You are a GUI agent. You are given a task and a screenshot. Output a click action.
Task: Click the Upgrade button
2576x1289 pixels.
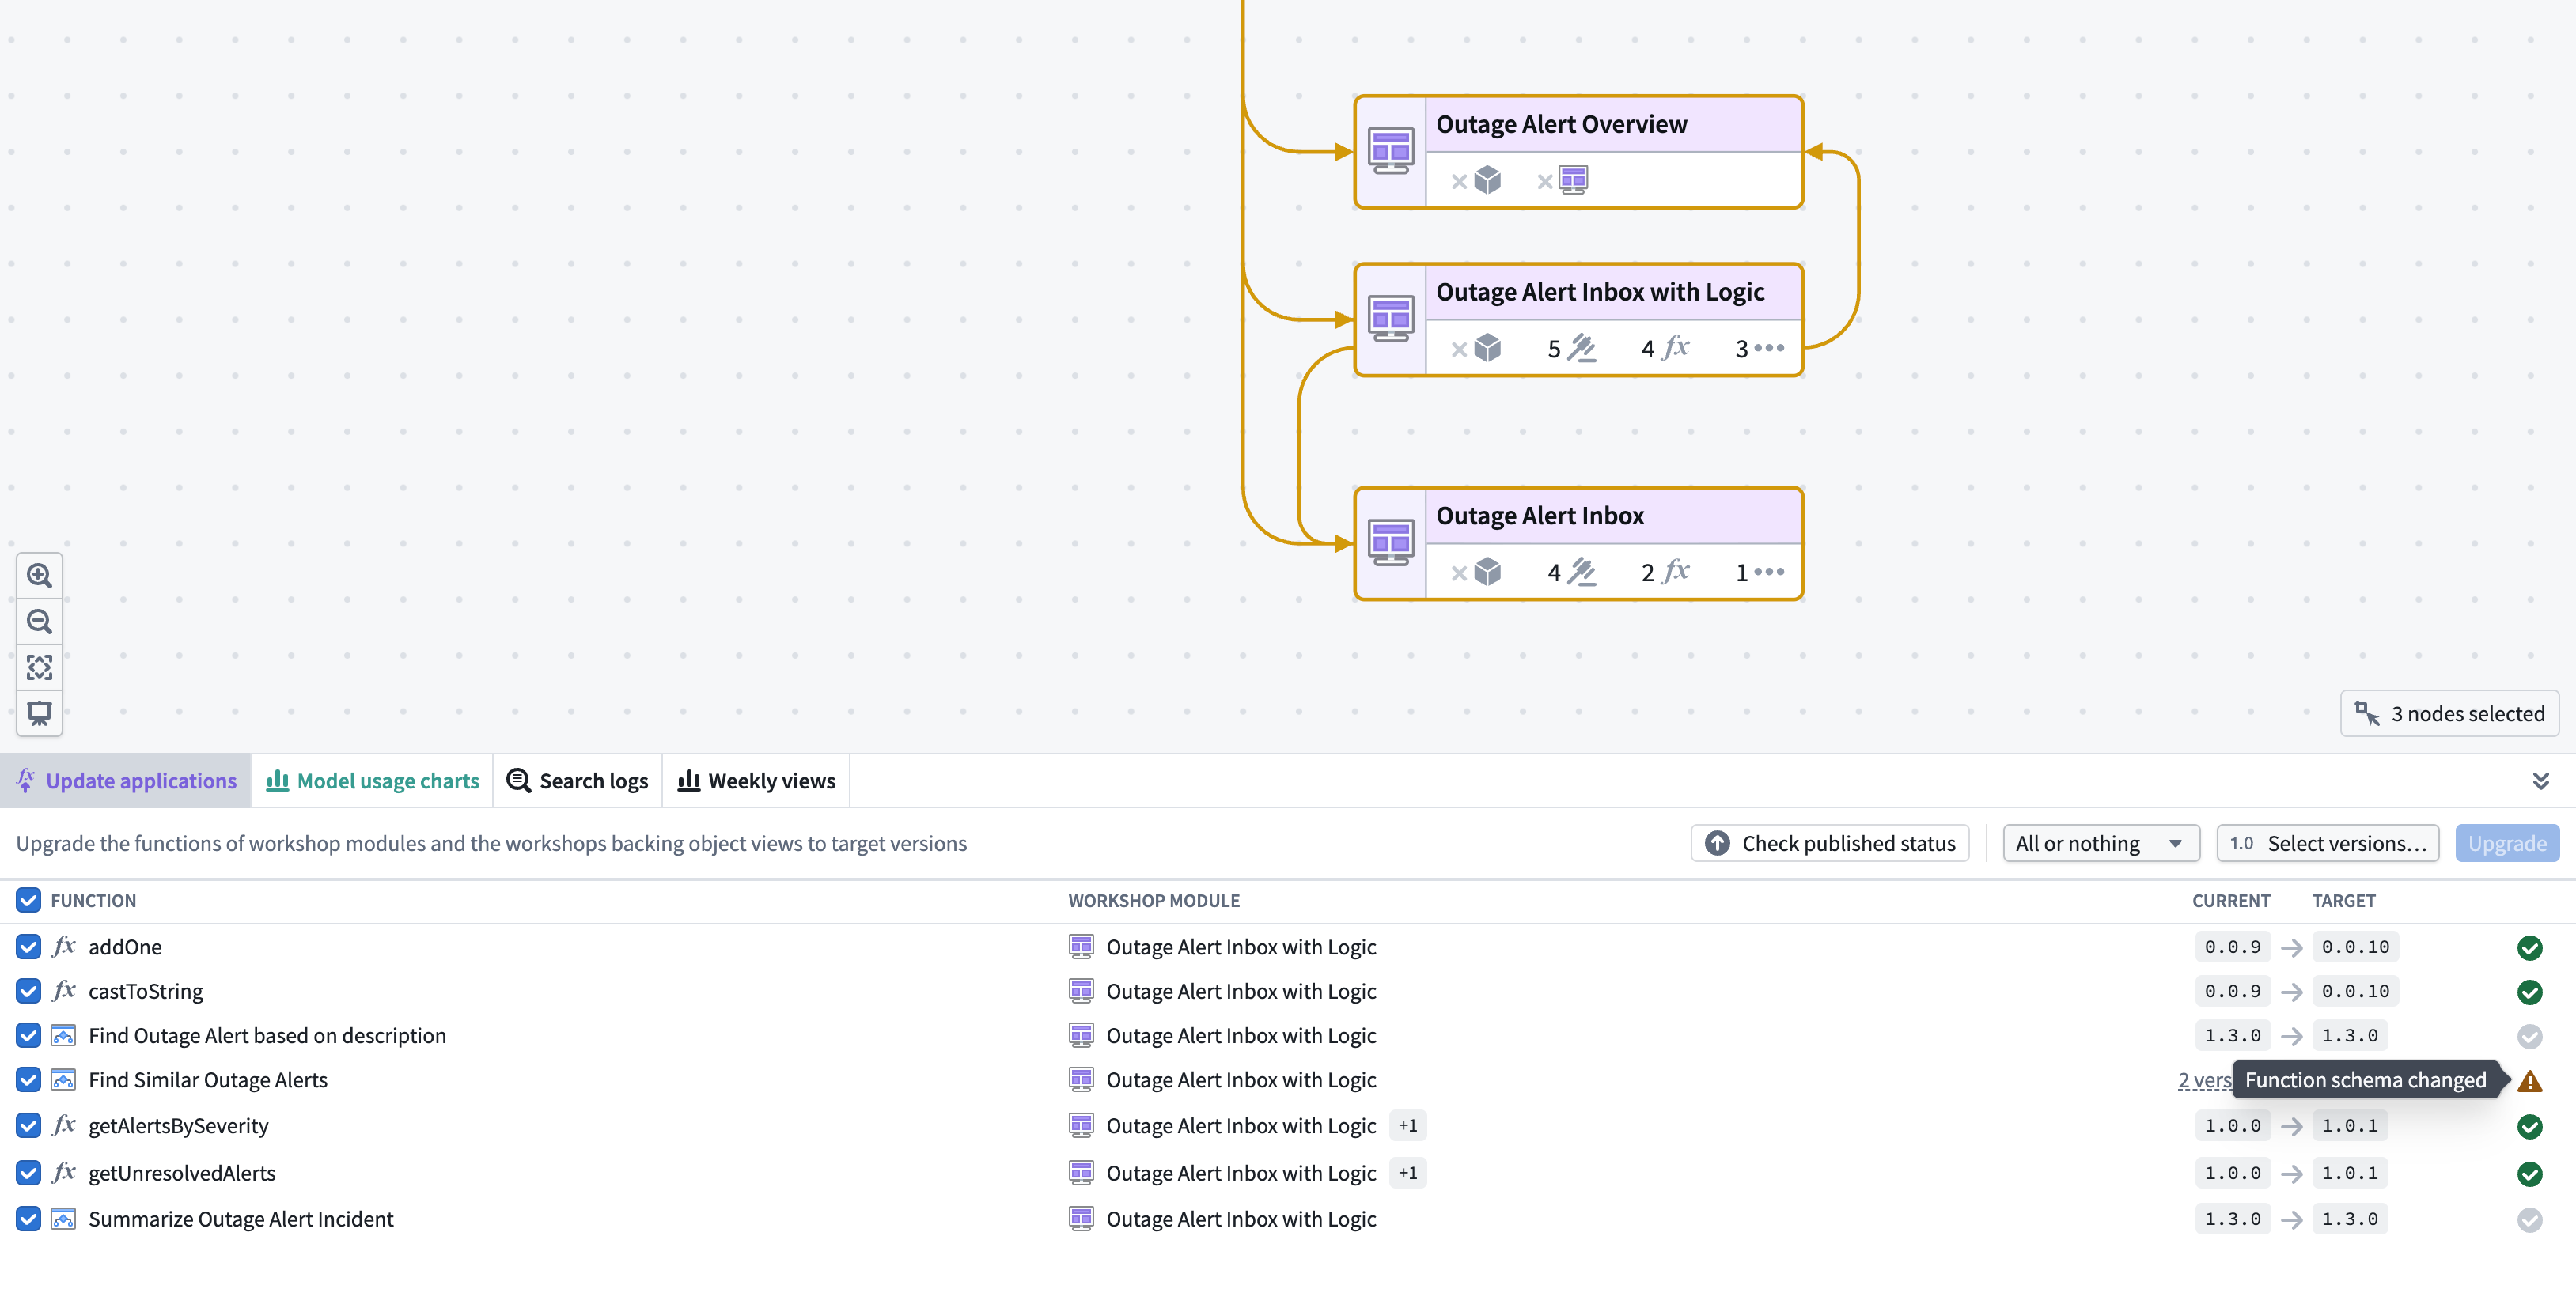(x=2507, y=843)
